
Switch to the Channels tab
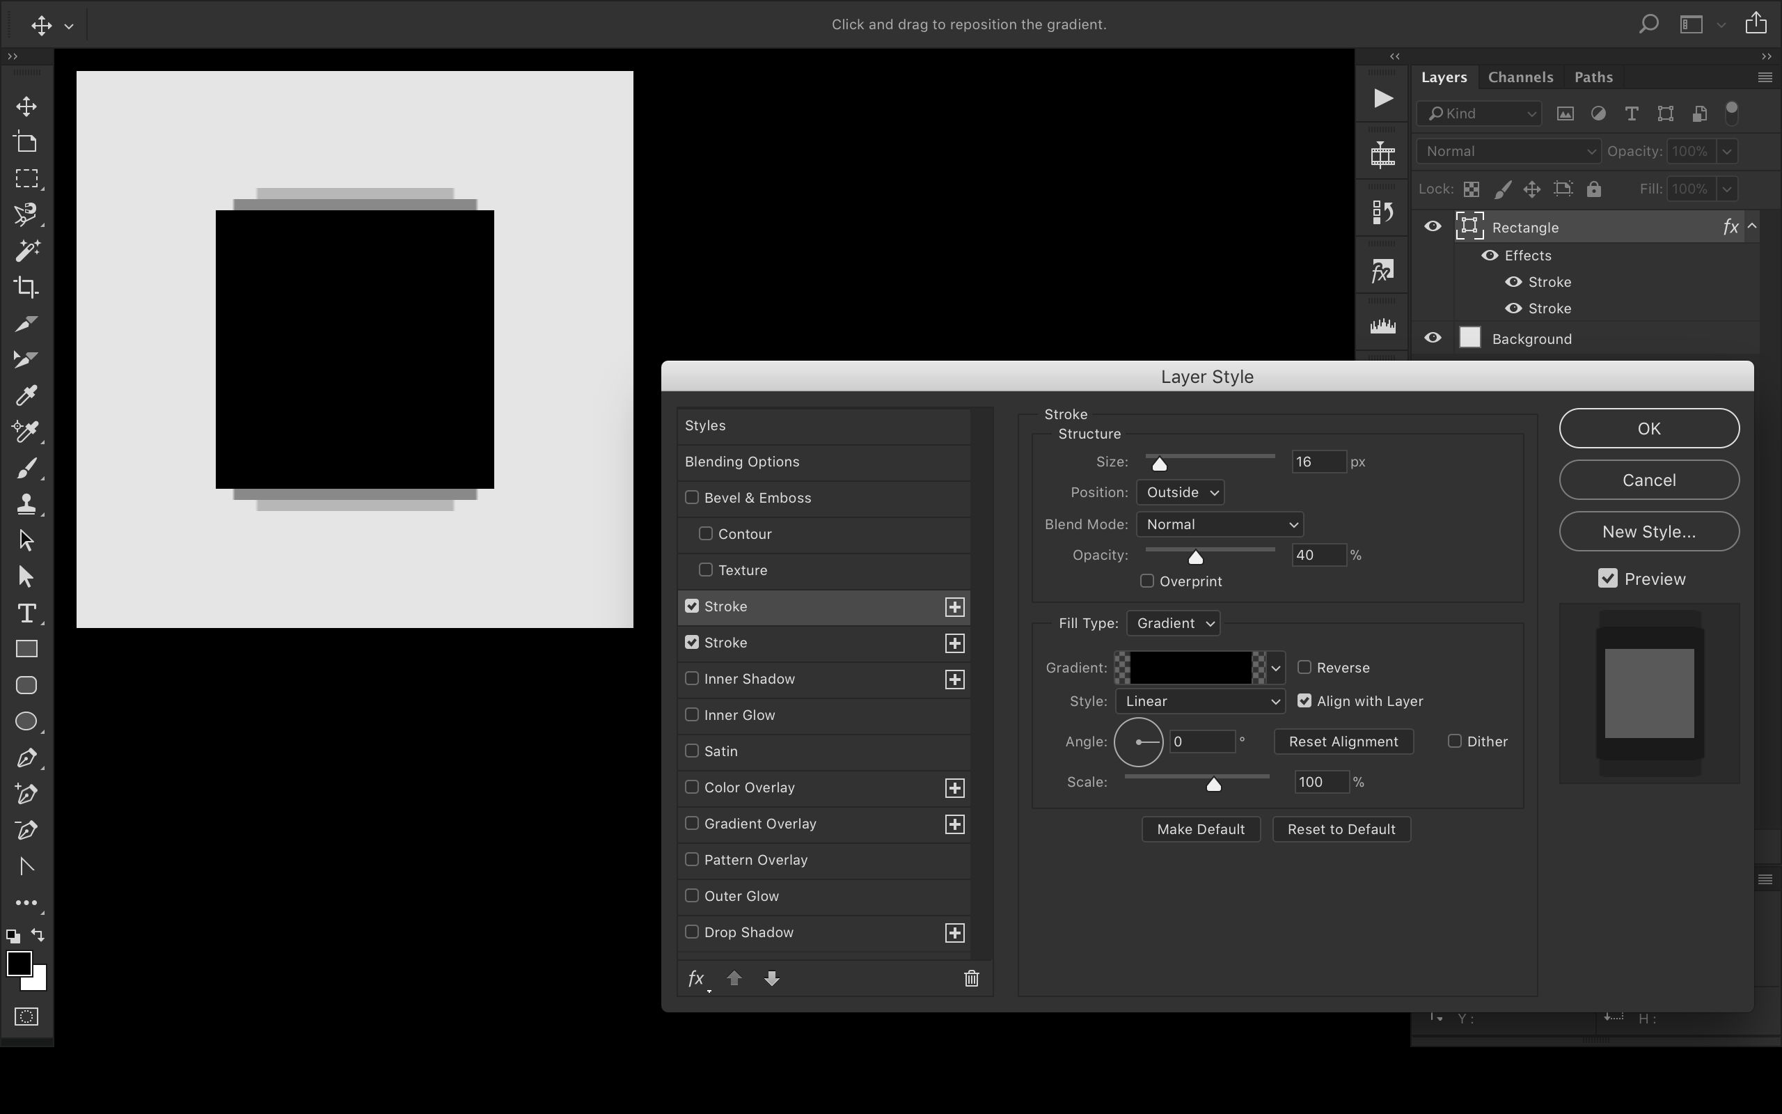click(x=1520, y=76)
